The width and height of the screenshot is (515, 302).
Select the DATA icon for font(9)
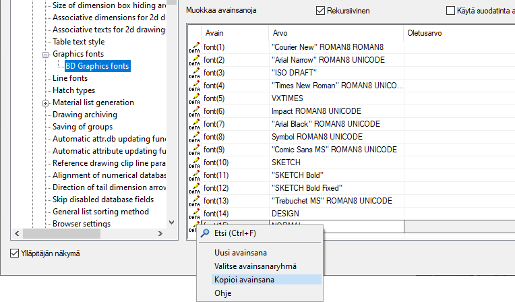tap(195, 150)
